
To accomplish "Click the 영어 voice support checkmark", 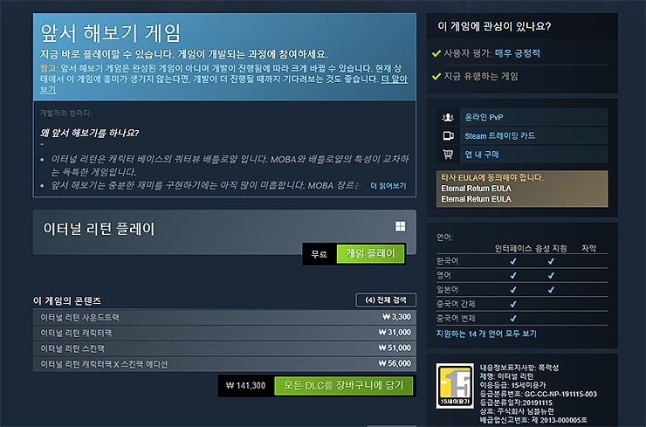I will [551, 276].
